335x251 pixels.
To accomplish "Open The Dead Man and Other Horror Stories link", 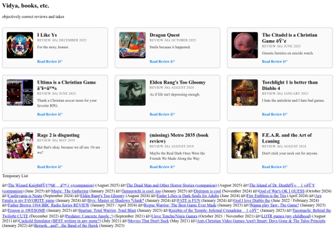I will point(172,185).
